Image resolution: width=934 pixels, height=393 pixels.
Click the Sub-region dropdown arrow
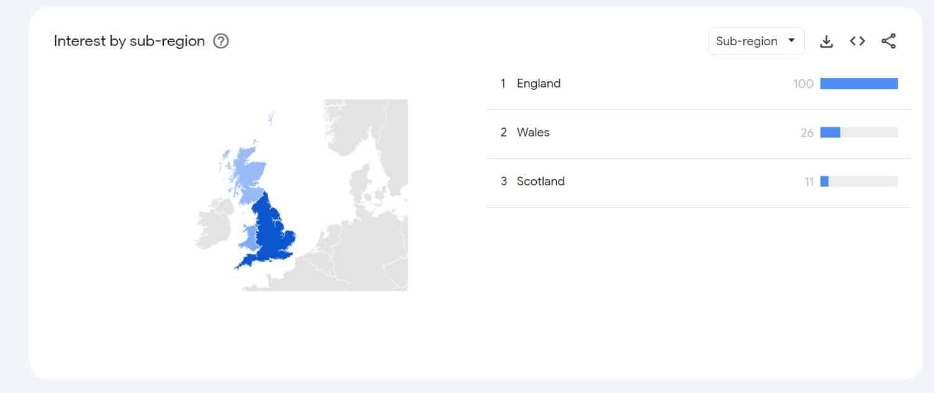coord(791,41)
